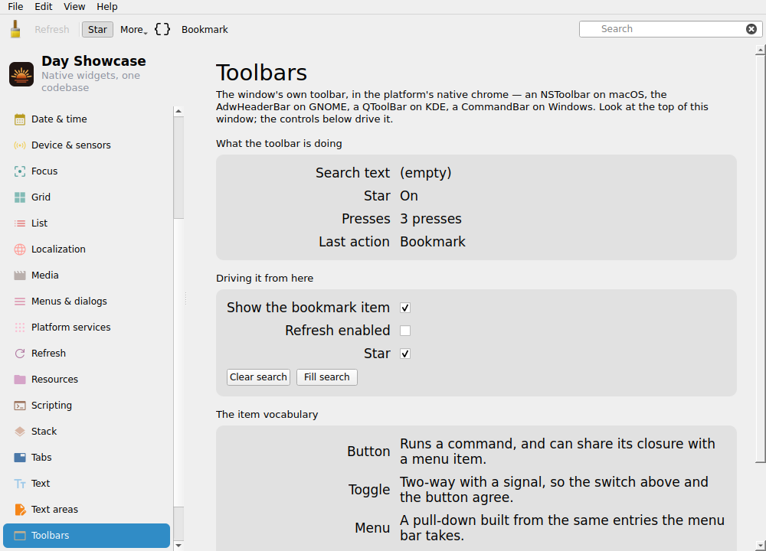Screen dimensions: 766x551
Task: Click the sidebar splitter handle dots
Action: [185, 298]
